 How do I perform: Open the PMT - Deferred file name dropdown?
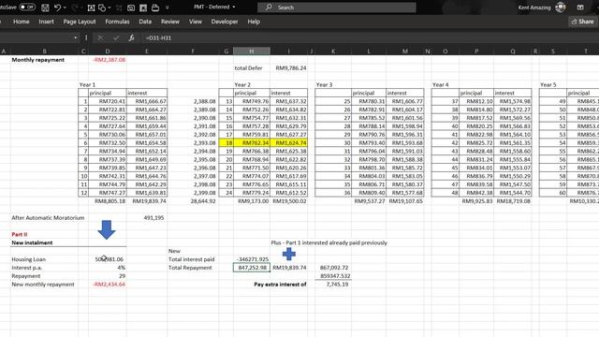click(233, 7)
